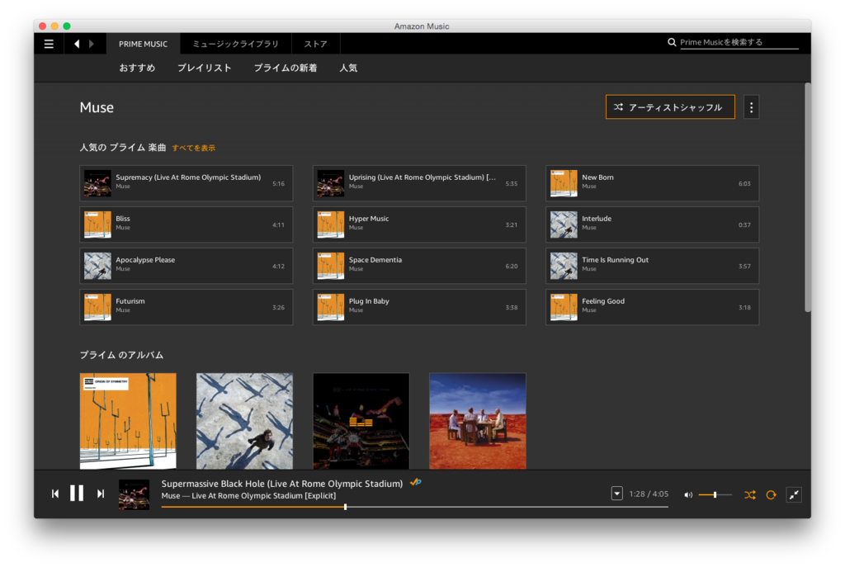The height and width of the screenshot is (567, 845).
Task: Select the おすすめ sub-tab
Action: pyautogui.click(x=137, y=68)
